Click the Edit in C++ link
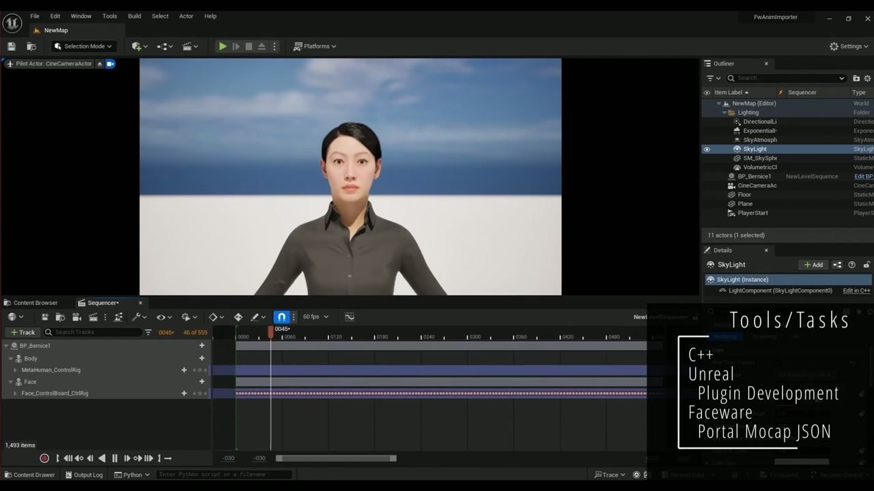 856,291
